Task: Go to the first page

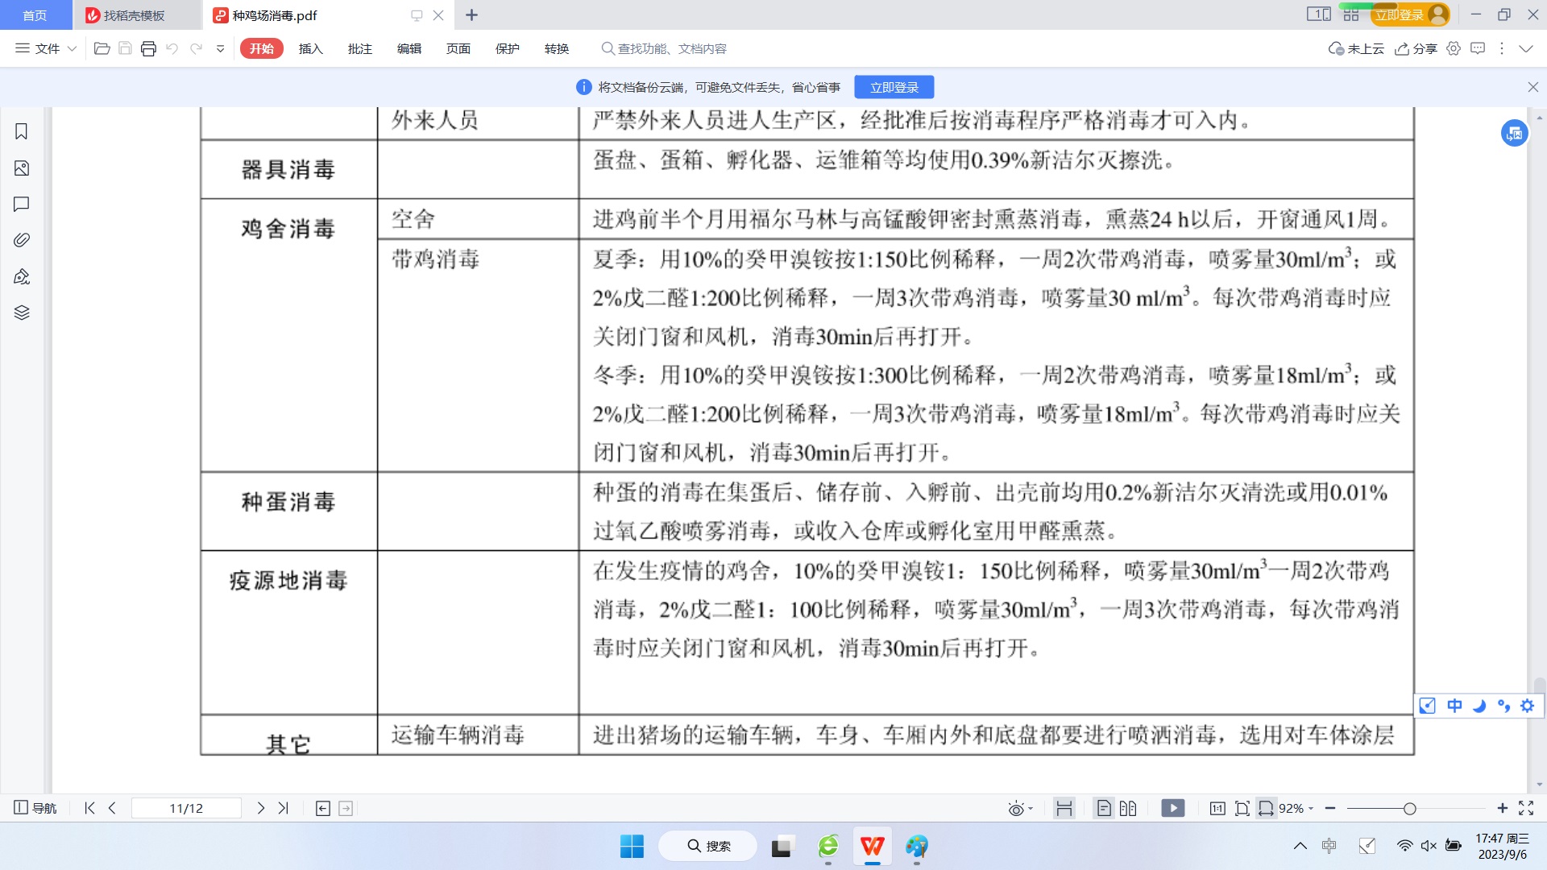Action: (89, 808)
